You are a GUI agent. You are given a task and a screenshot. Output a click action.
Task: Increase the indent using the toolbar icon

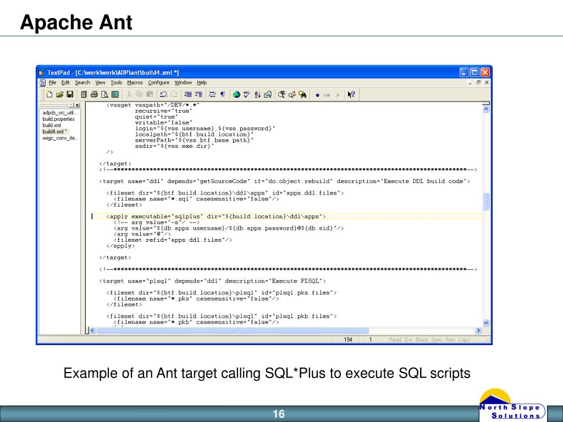pyautogui.click(x=198, y=95)
